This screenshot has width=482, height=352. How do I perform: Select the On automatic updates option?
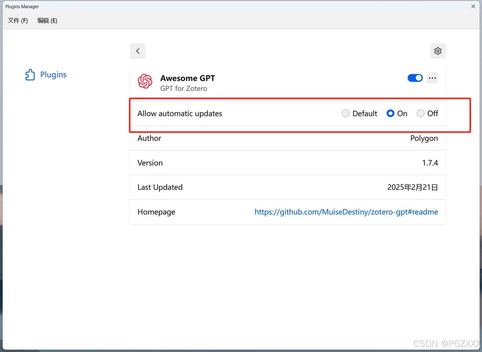click(x=391, y=113)
